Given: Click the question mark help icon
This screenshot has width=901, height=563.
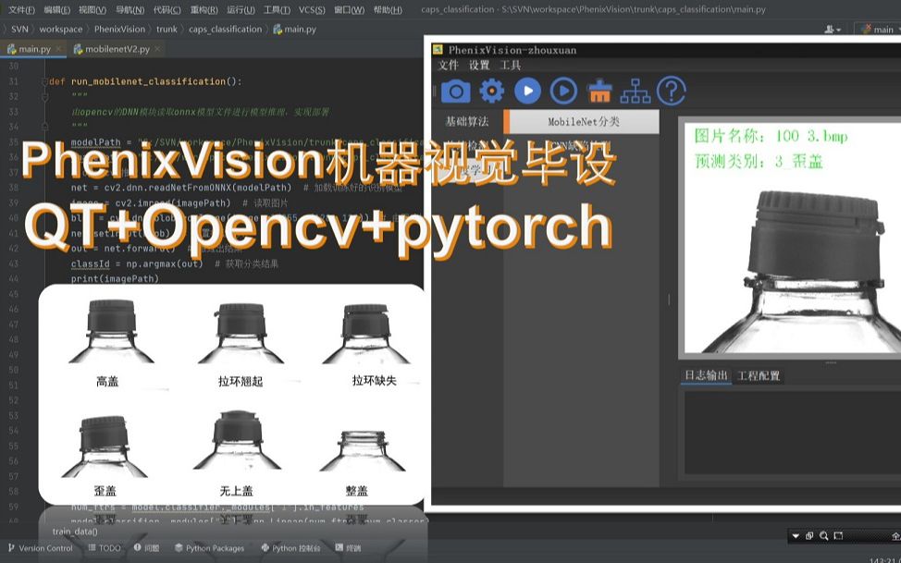Looking at the screenshot, I should (672, 91).
